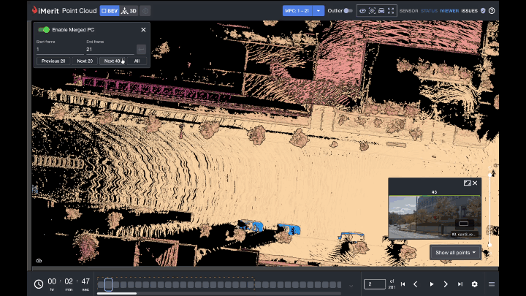Viewport: 526px width, 296px height.
Task: Open the help question mark icon
Action: pyautogui.click(x=492, y=11)
